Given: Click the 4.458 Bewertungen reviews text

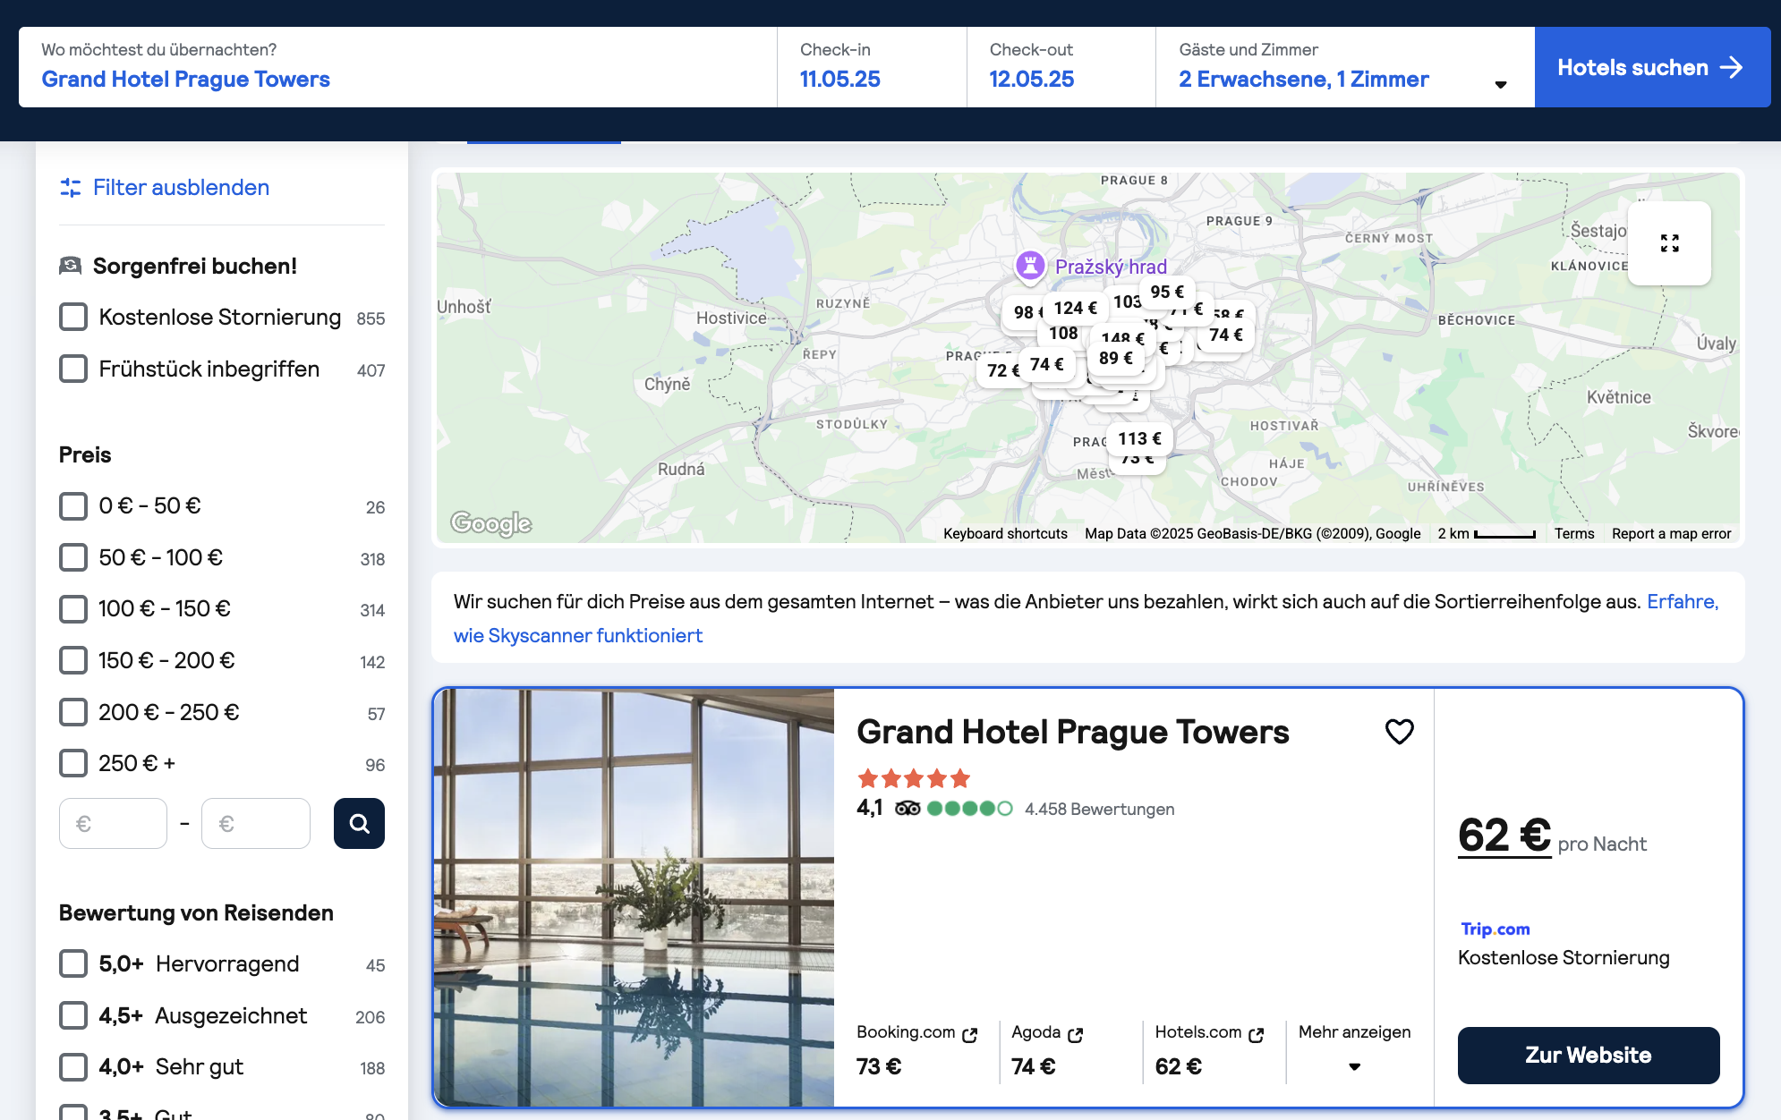Looking at the screenshot, I should point(1099,809).
